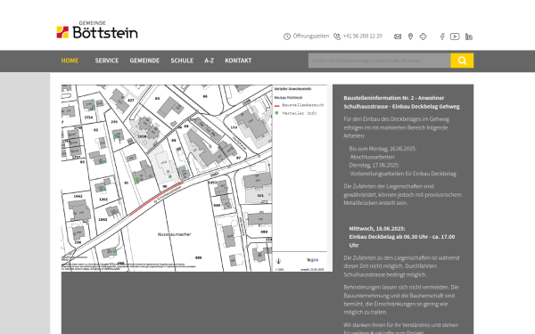535x334 pixels.
Task: Click the 'Bis zum Montag, 16.06.2025:' text
Action: pos(383,149)
